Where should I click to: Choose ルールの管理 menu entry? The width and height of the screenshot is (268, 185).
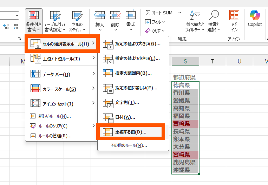click(x=62, y=136)
